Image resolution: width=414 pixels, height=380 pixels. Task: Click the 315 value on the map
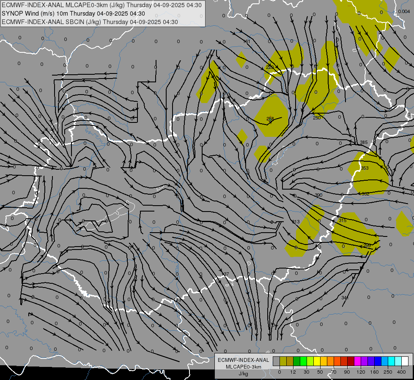[343, 220]
